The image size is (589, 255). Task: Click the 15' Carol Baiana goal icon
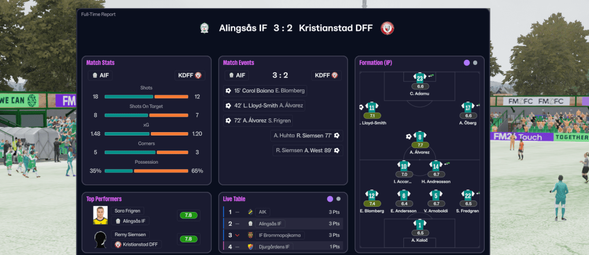pos(228,91)
